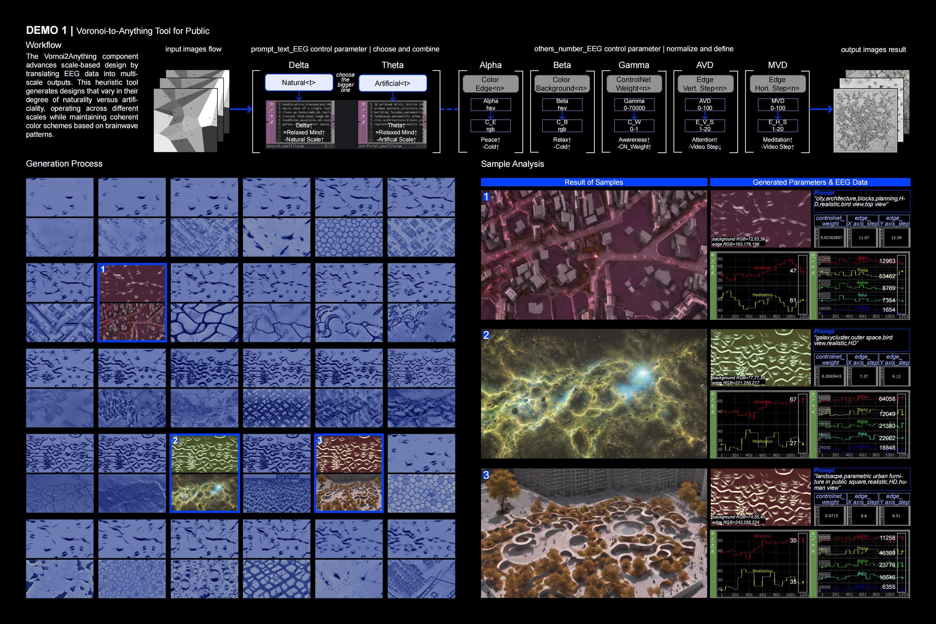
Task: Click controlnet_weight value field 0.02362857
Action: (831, 238)
